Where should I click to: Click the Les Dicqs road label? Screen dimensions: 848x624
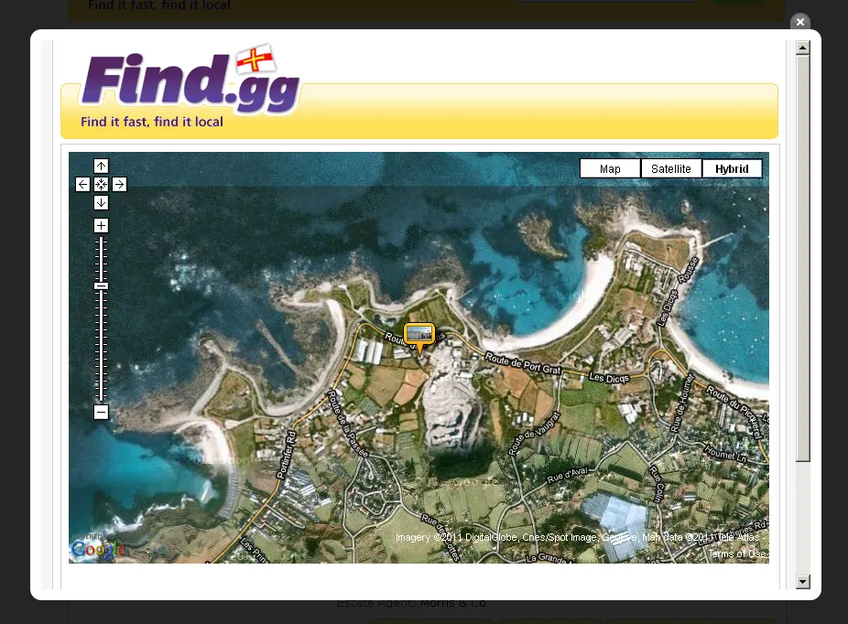coord(609,377)
